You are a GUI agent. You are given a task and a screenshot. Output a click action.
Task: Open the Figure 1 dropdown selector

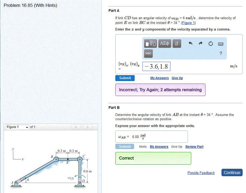coord(17,127)
